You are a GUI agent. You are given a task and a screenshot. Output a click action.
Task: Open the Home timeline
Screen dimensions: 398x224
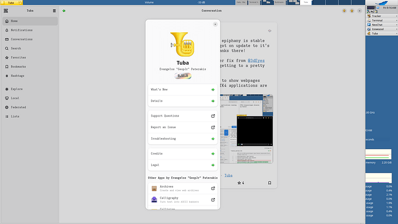30,21
